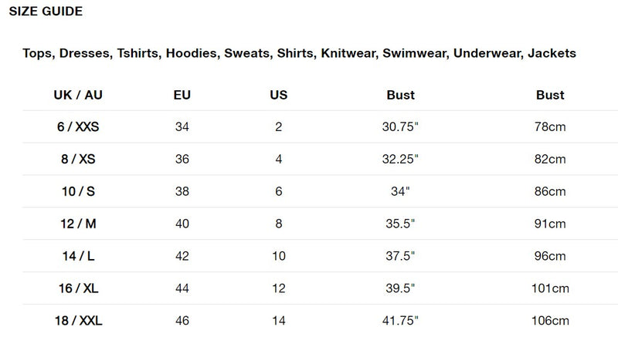The height and width of the screenshot is (347, 618).
Task: Select the 30.75" bust measurement
Action: click(400, 126)
